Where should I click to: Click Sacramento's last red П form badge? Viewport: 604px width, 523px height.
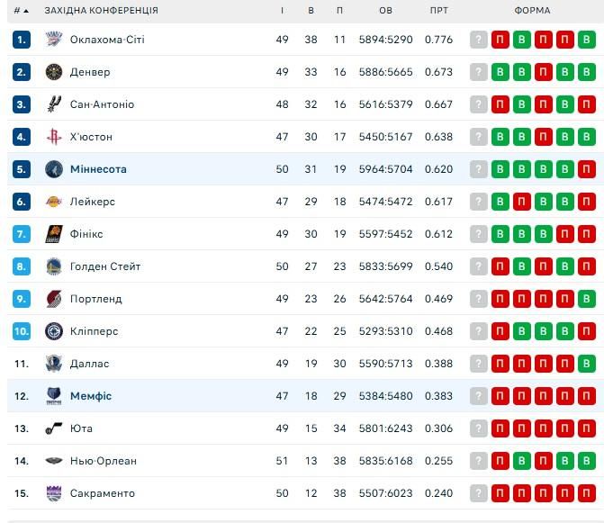pos(587,493)
